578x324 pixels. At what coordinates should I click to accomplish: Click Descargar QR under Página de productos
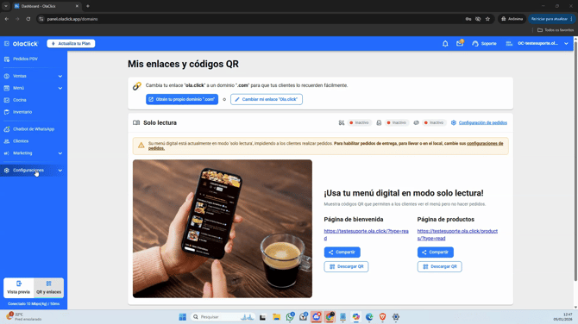(x=439, y=266)
